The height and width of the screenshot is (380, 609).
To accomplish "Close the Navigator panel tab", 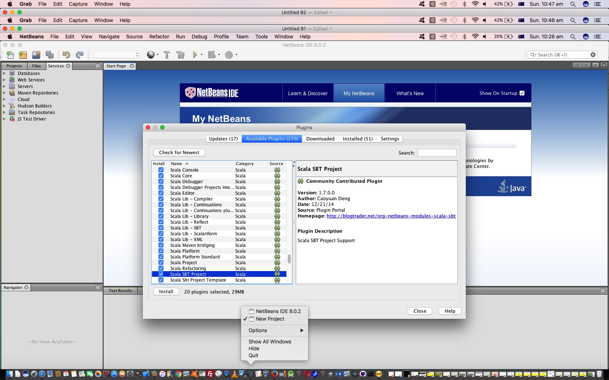I will (26, 287).
